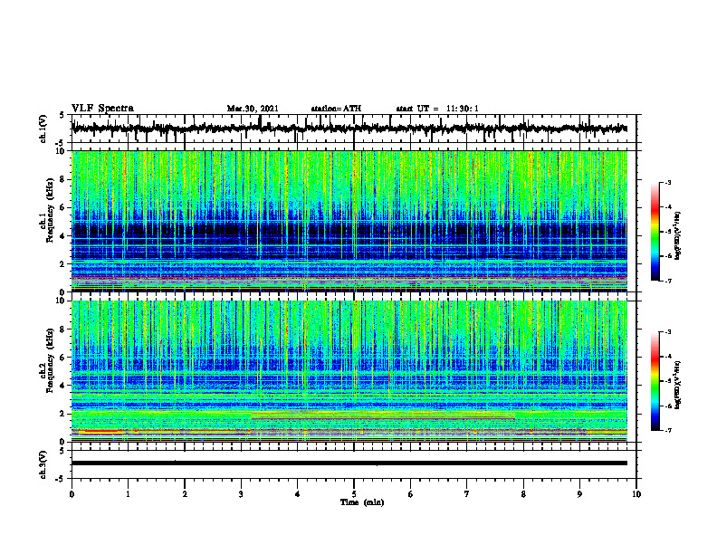
Task: Click the "-7" tick on ch.1 colorbar
Action: (x=668, y=281)
